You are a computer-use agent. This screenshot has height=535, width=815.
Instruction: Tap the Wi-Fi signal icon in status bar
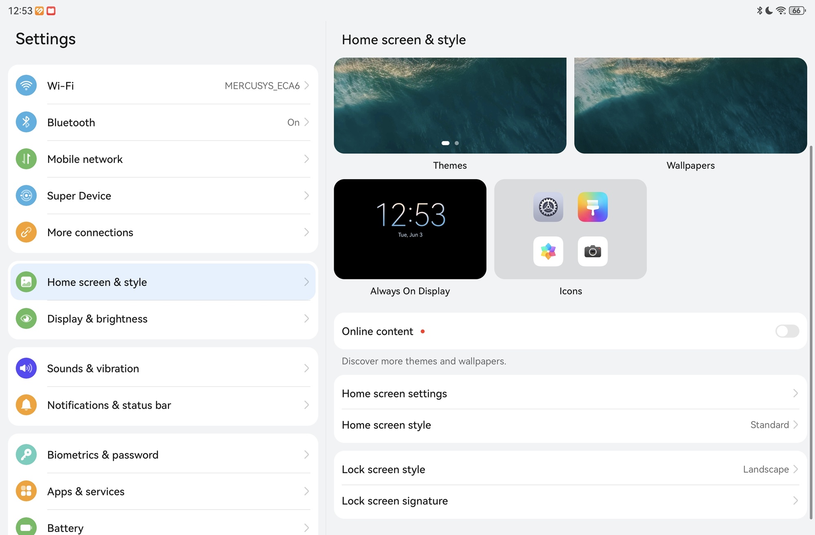(781, 11)
